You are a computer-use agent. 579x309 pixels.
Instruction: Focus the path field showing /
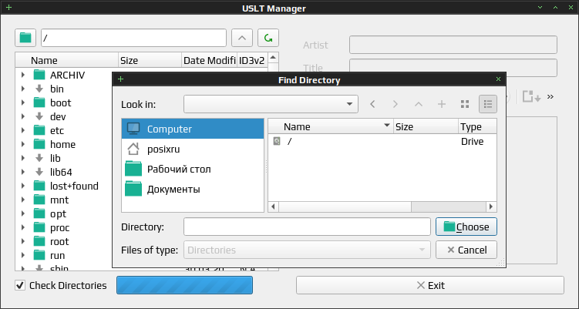pyautogui.click(x=133, y=38)
